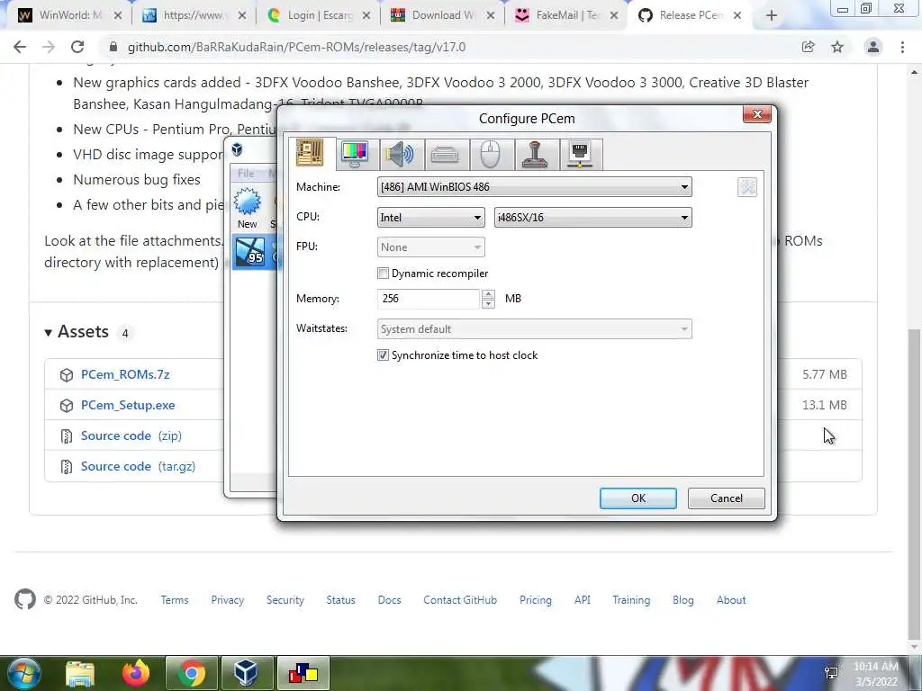This screenshot has height=691, width=922.
Task: Click the package icon beside PCem_Setup.exe
Action: pos(67,406)
